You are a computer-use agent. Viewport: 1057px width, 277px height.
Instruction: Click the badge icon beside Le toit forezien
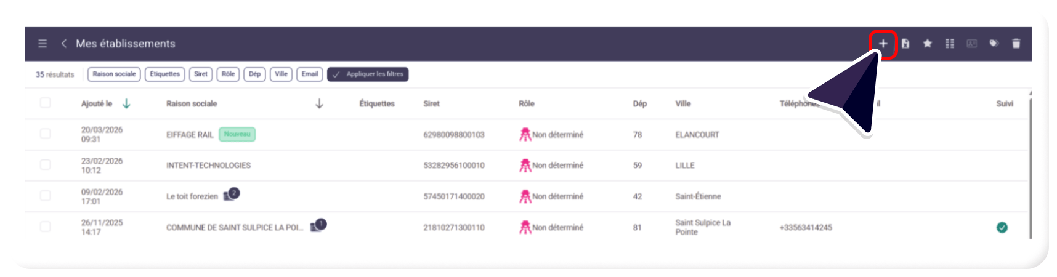(x=230, y=195)
